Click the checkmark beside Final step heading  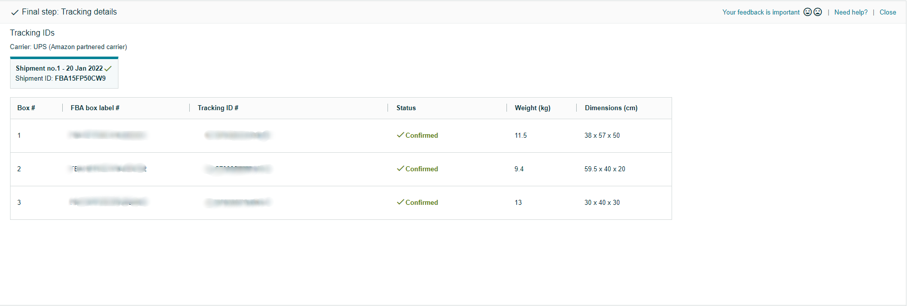[x=15, y=13]
